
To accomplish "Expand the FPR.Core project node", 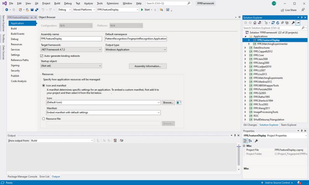I will 246,55.
